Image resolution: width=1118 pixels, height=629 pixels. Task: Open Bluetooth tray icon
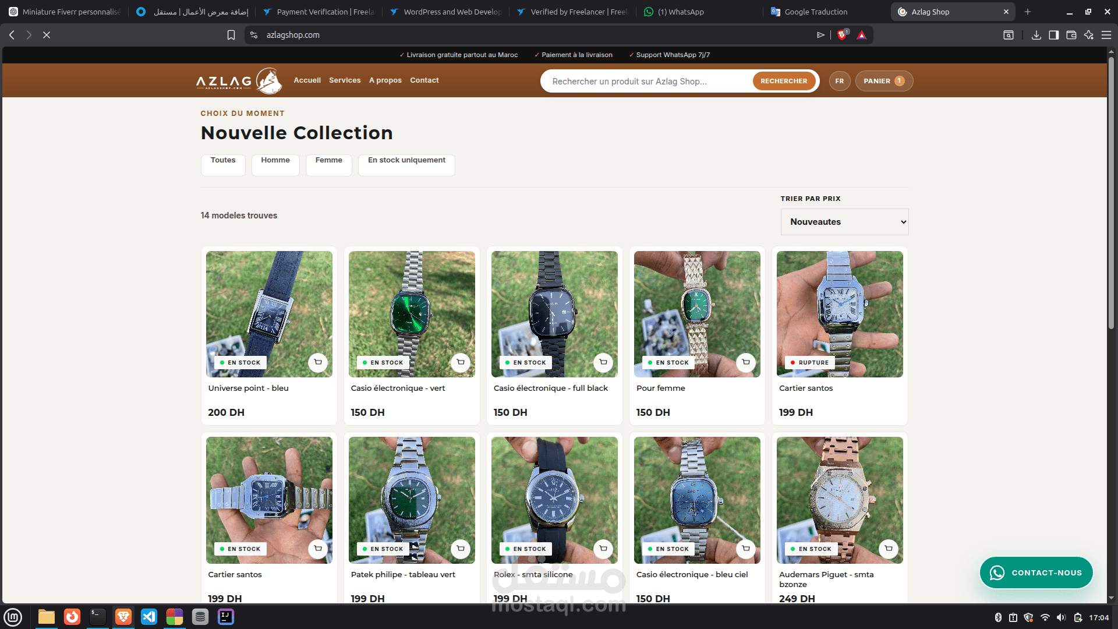[998, 617]
